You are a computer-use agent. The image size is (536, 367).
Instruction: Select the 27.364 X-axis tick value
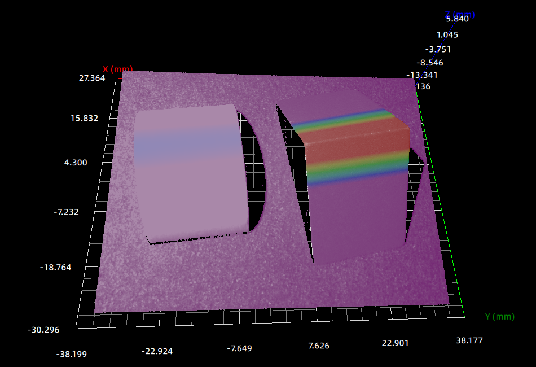click(91, 78)
